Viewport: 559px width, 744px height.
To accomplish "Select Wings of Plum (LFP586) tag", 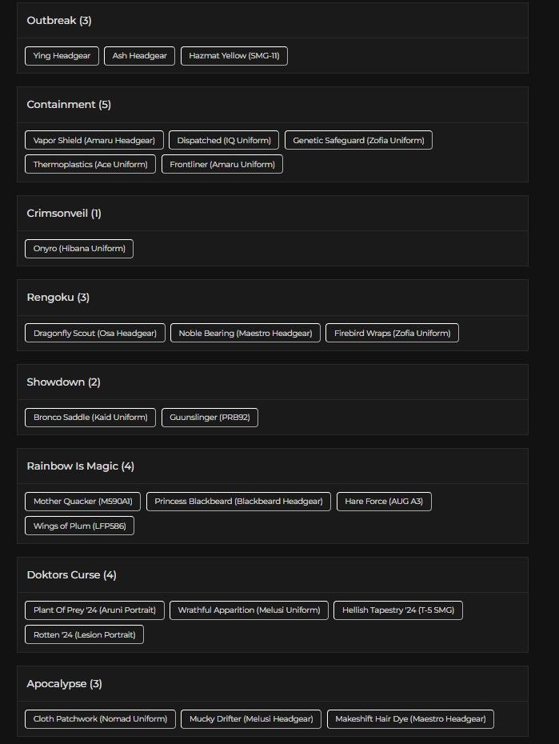I will pyautogui.click(x=79, y=526).
